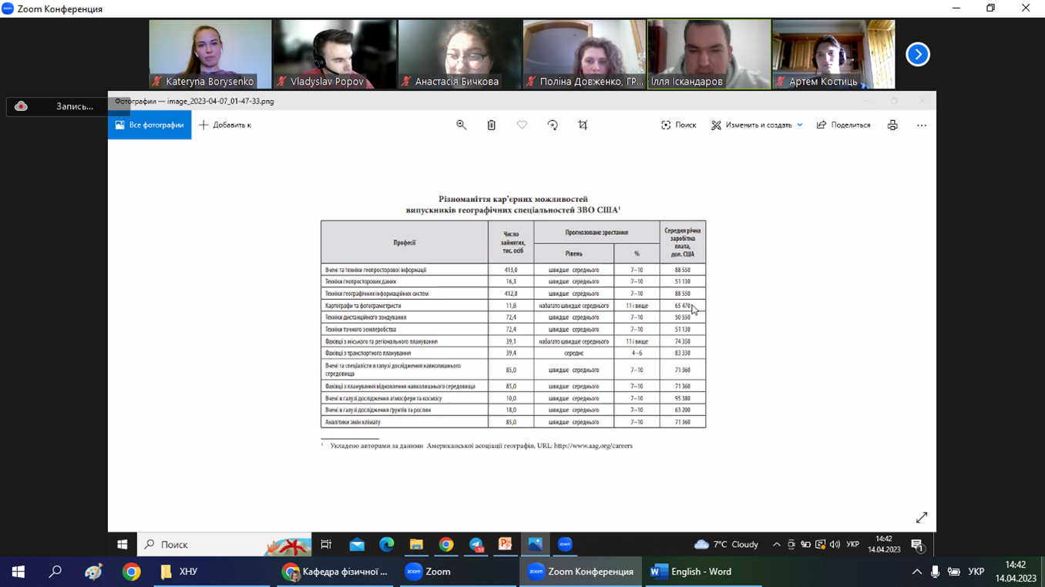
Task: Show next participants with blue arrow
Action: (x=917, y=55)
